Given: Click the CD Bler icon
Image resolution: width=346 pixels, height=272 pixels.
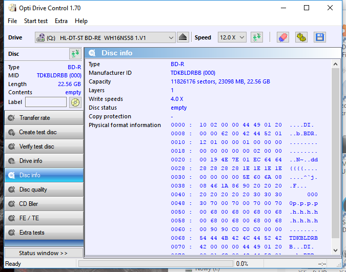Looking at the screenshot, I should [11, 204].
